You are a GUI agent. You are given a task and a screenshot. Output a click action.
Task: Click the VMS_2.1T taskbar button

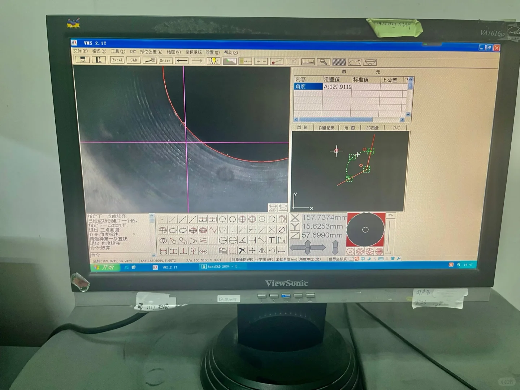pos(165,267)
